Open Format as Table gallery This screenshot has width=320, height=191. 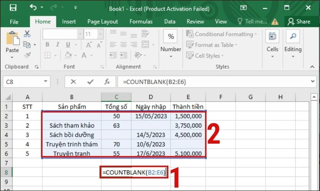[x=212, y=45]
